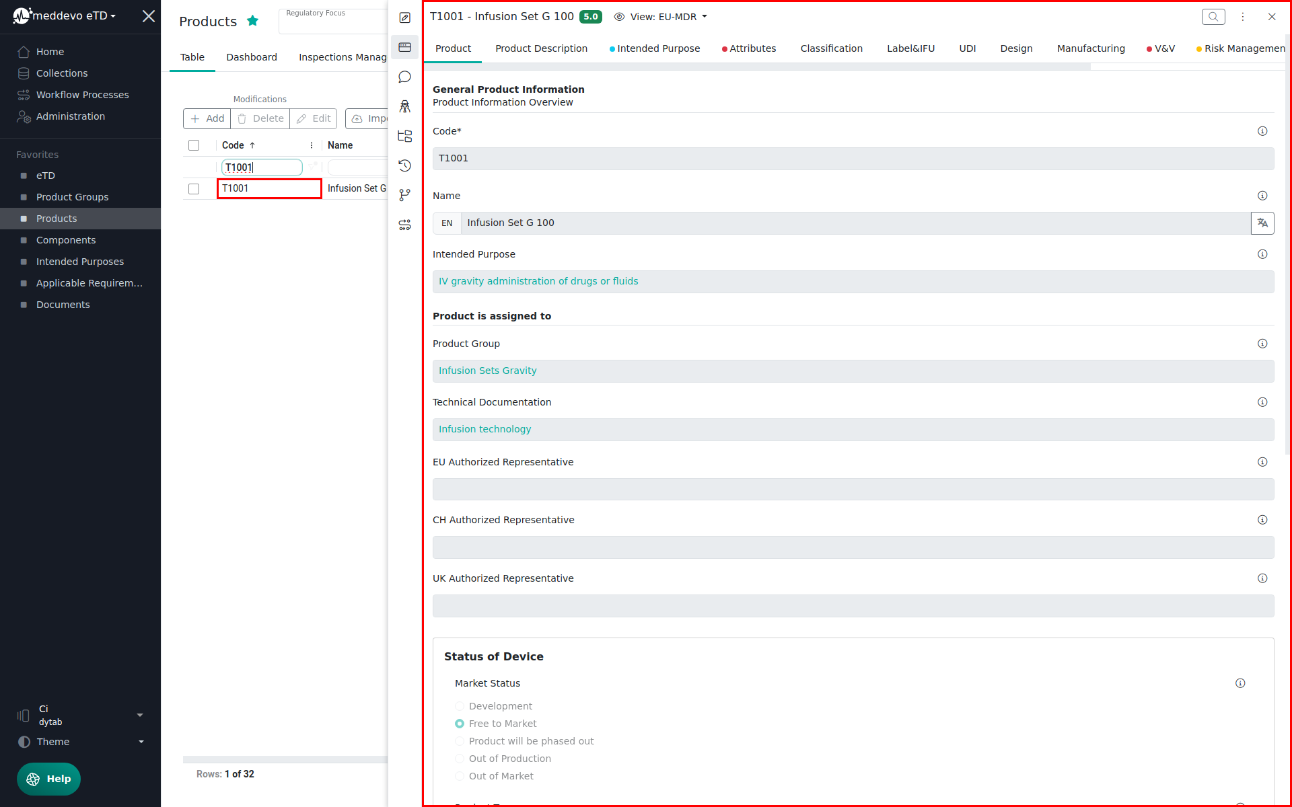The image size is (1292, 807).
Task: Open the tree structure icon
Action: [404, 136]
